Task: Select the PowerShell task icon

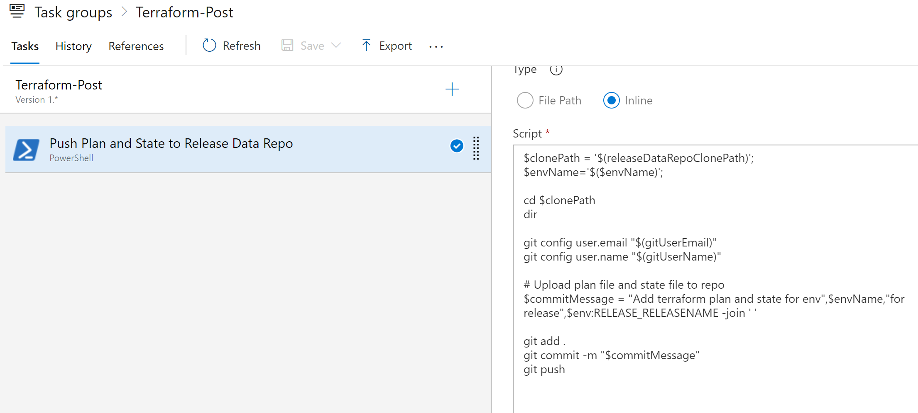Action: (x=26, y=150)
